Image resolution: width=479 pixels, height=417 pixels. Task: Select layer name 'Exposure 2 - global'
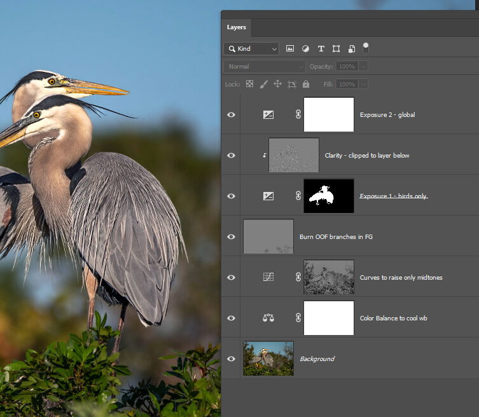[387, 115]
